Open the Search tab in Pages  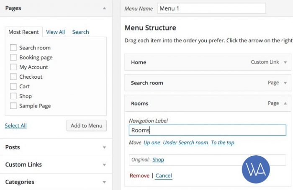[x=80, y=32]
